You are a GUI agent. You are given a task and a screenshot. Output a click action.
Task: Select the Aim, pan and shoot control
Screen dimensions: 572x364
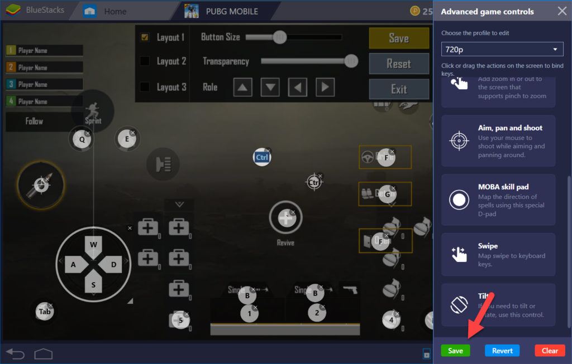pos(498,140)
